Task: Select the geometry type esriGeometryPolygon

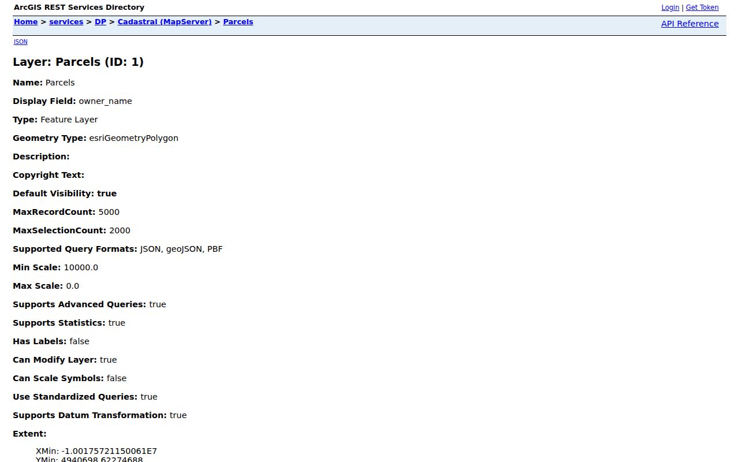Action: 134,138
